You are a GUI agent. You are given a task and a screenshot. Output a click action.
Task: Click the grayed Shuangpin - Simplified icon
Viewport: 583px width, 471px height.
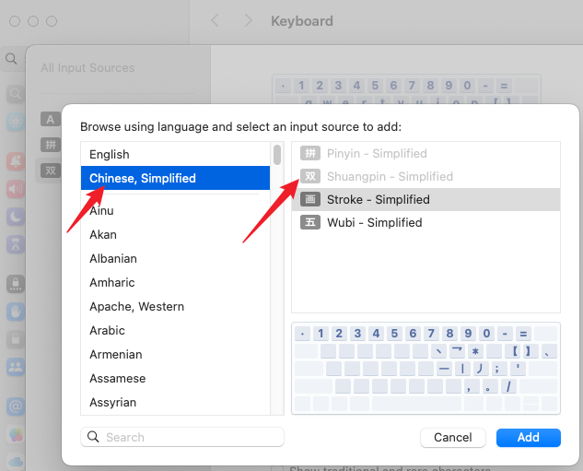310,176
